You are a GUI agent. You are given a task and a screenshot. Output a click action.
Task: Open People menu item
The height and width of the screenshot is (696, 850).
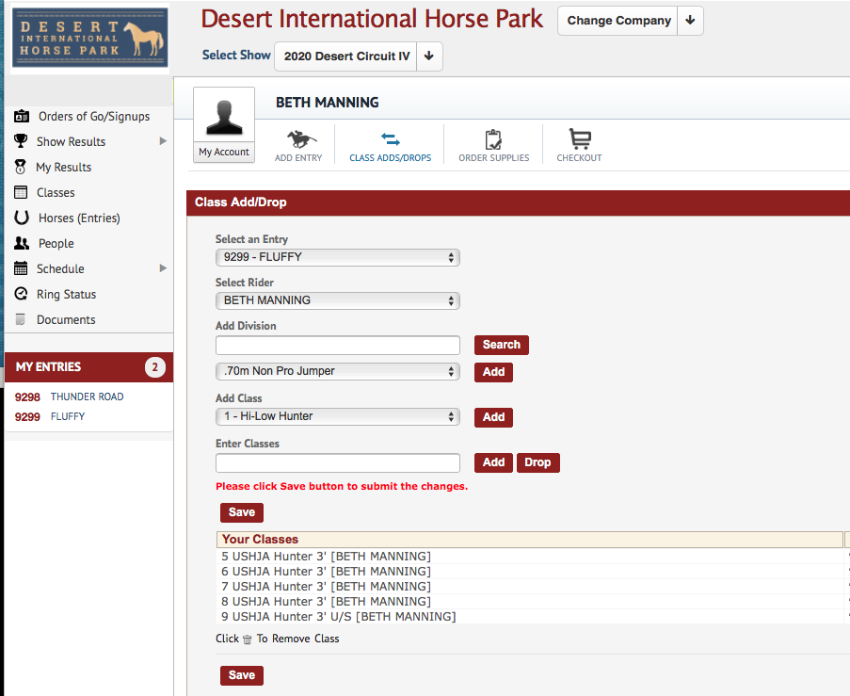56,244
